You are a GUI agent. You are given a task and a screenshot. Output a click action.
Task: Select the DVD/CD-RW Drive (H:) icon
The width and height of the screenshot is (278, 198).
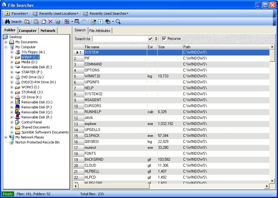coord(18,82)
